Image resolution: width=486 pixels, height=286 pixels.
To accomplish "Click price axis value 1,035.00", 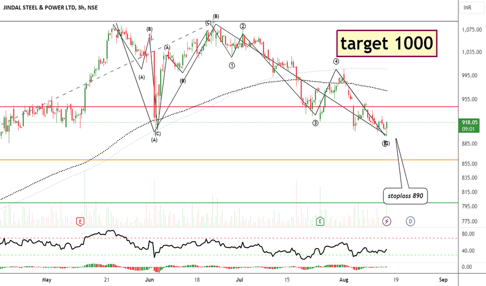I will [x=472, y=52].
